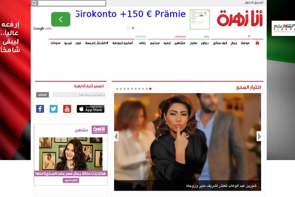Click the green ad arrow button

click(60, 19)
